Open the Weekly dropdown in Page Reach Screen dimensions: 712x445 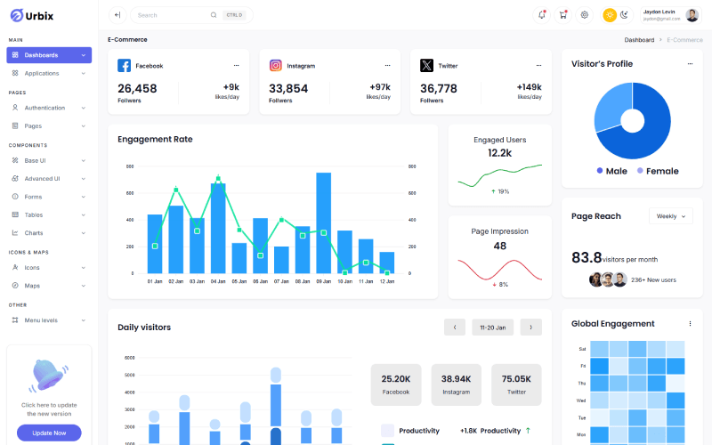(670, 216)
